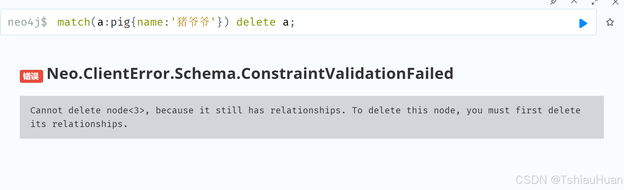Click the 'match' keyword in the query
Screen dimensions: 624x190
pyautogui.click(x=74, y=22)
